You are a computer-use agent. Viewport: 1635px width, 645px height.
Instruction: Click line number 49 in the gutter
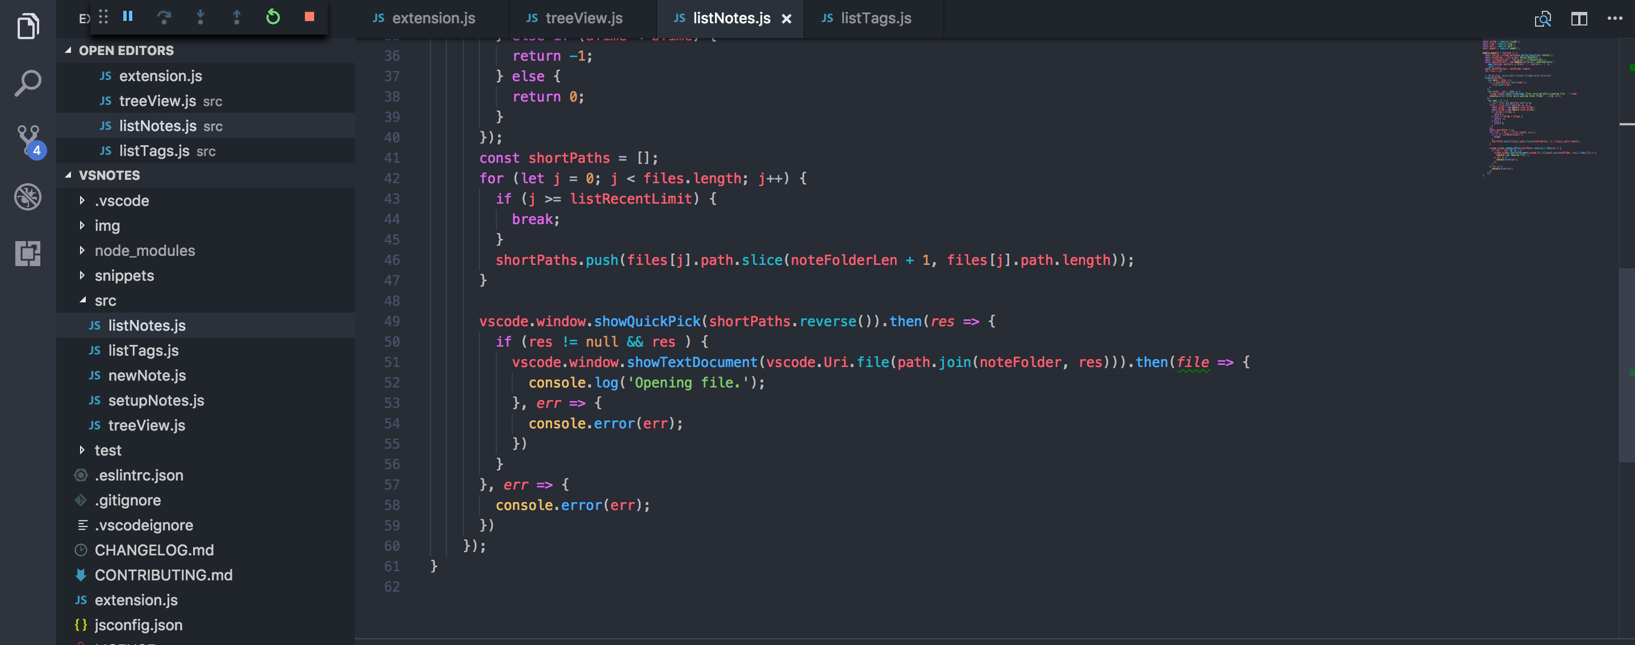(x=392, y=322)
